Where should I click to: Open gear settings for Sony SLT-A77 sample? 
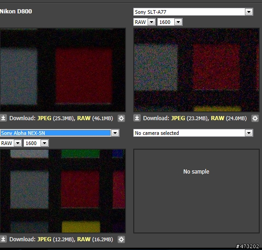pos(255,118)
